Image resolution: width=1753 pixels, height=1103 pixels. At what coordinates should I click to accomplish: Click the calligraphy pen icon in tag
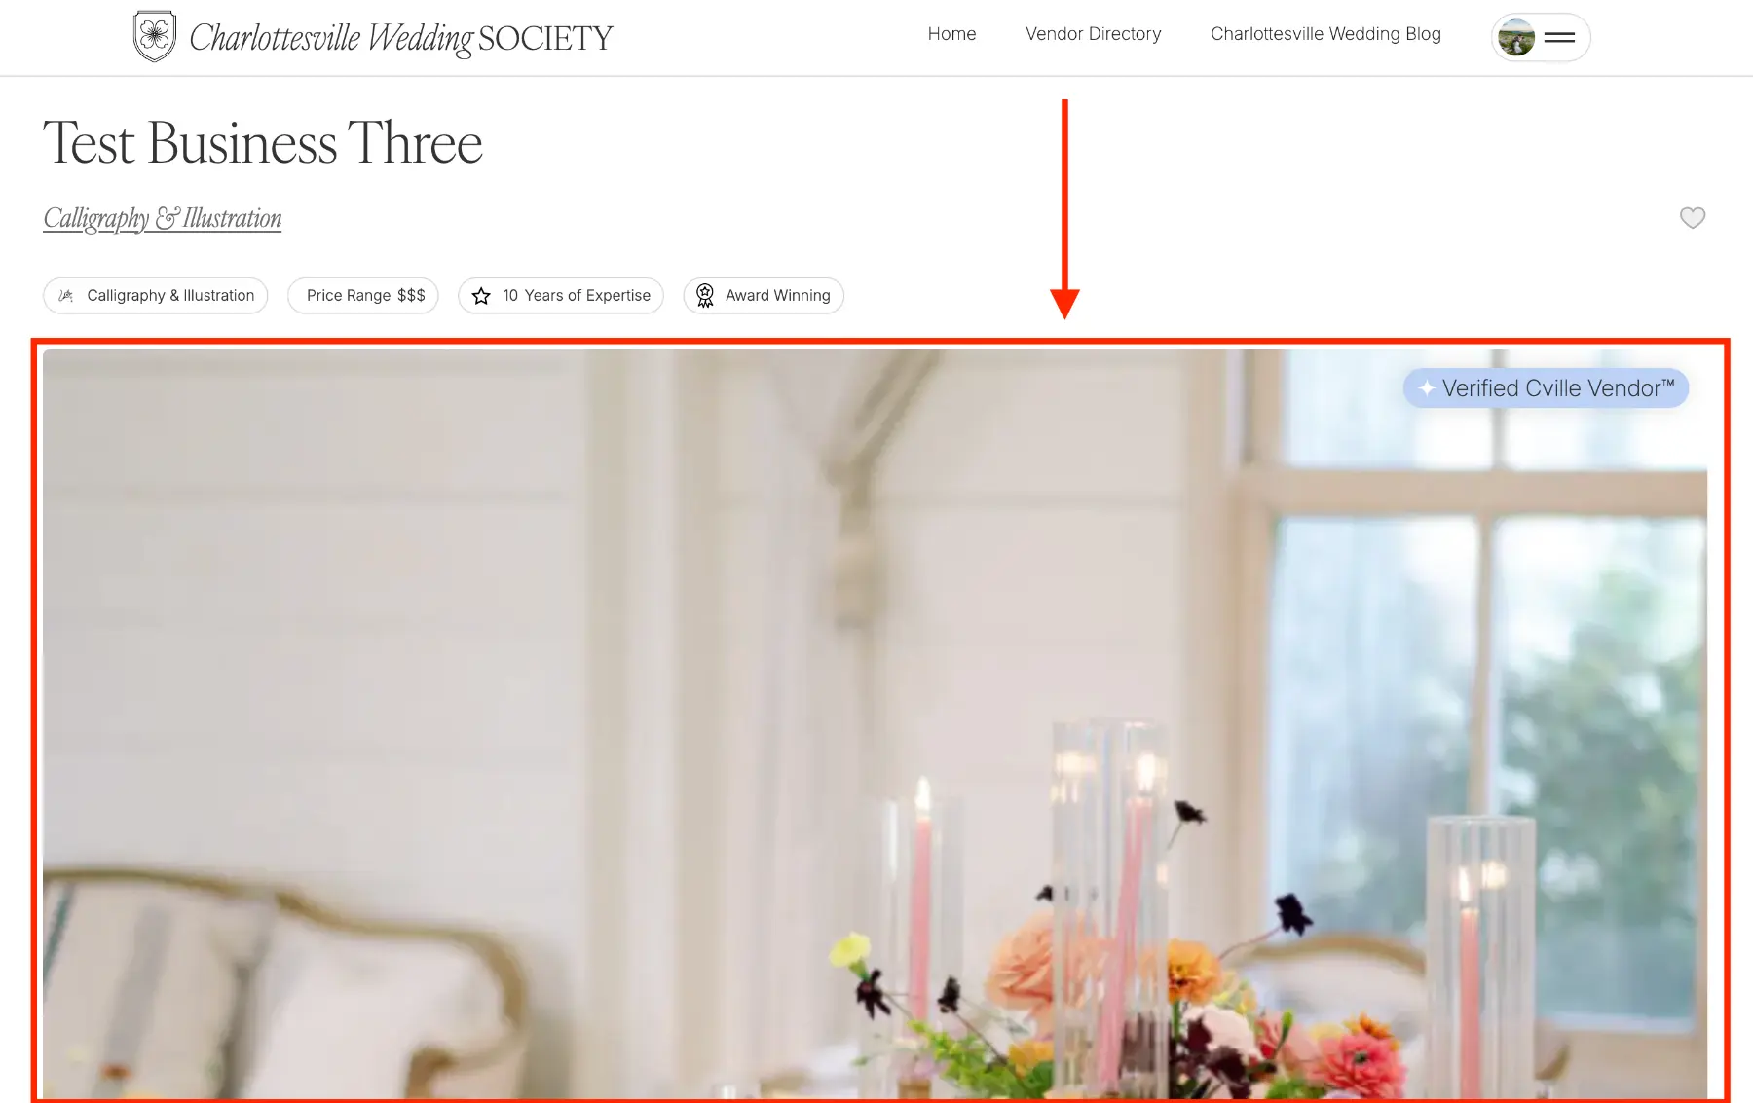point(66,296)
